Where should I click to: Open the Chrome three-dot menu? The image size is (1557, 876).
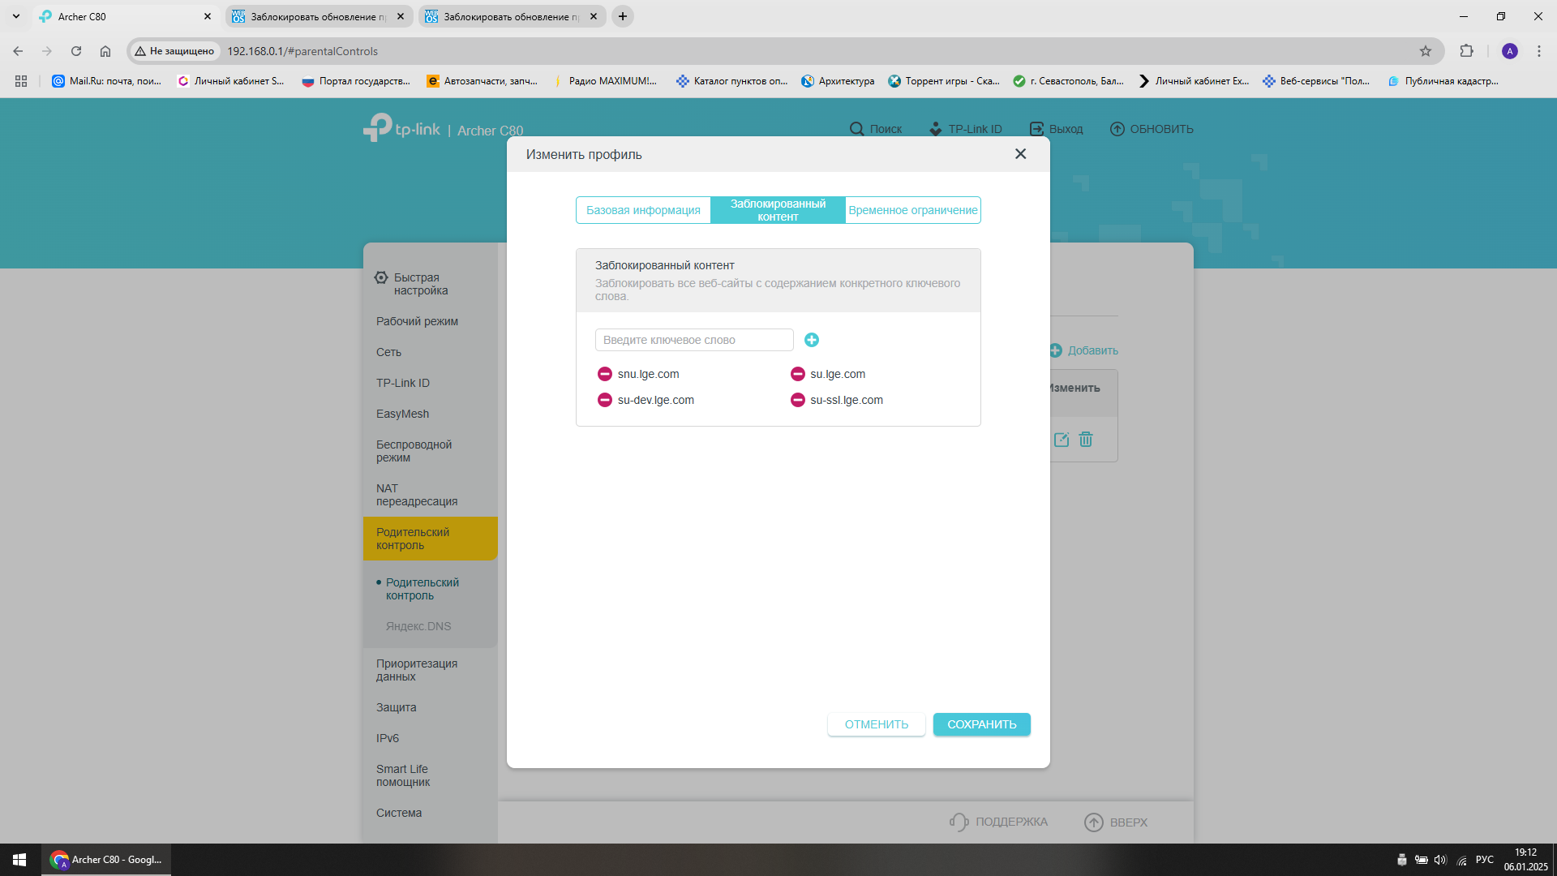click(x=1538, y=51)
